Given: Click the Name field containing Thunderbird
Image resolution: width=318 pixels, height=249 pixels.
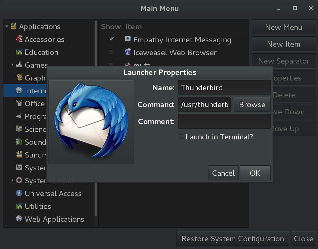Looking at the screenshot, I should [224, 87].
